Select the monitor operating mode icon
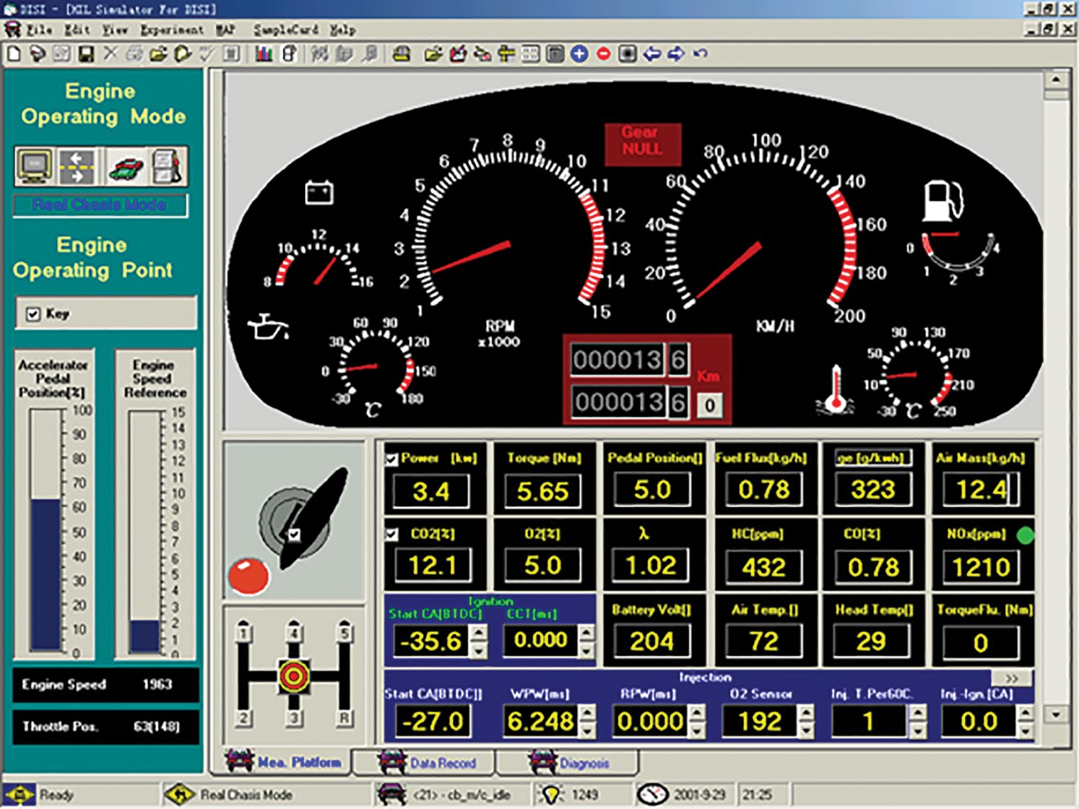This screenshot has width=1079, height=809. [x=34, y=167]
